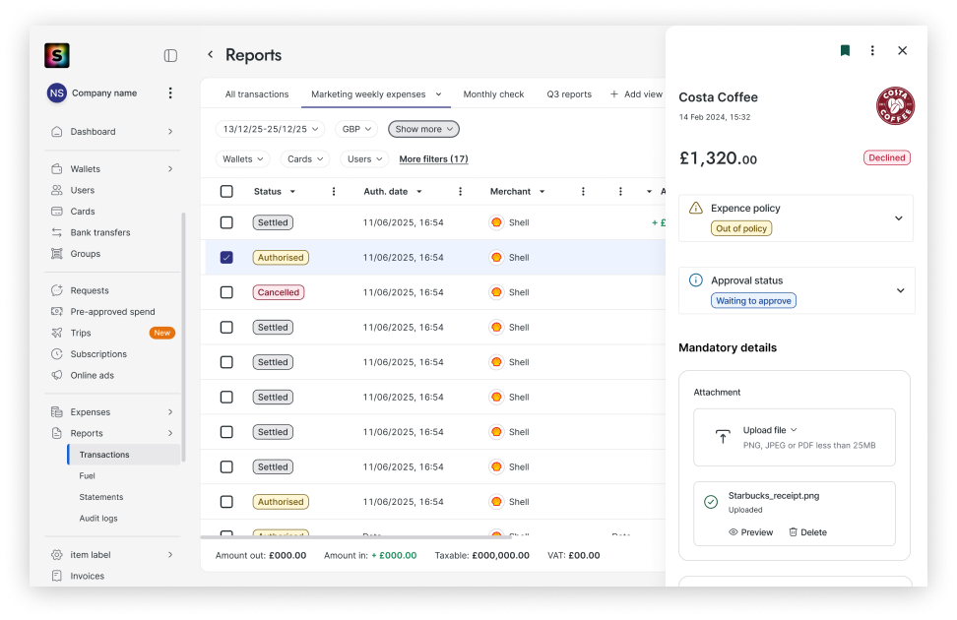Sort by Status column arrow
The height and width of the screenshot is (620, 957).
click(293, 192)
